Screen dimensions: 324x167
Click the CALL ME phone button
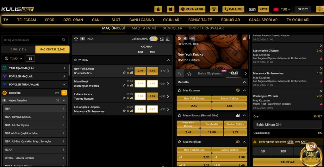[233, 9]
